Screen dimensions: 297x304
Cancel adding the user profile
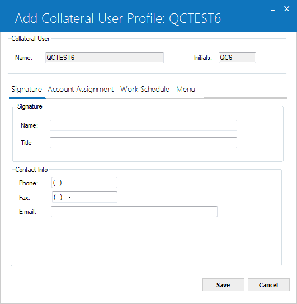pos(268,285)
